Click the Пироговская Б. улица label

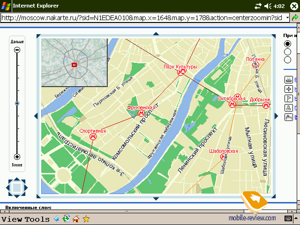pyautogui.click(x=113, y=91)
